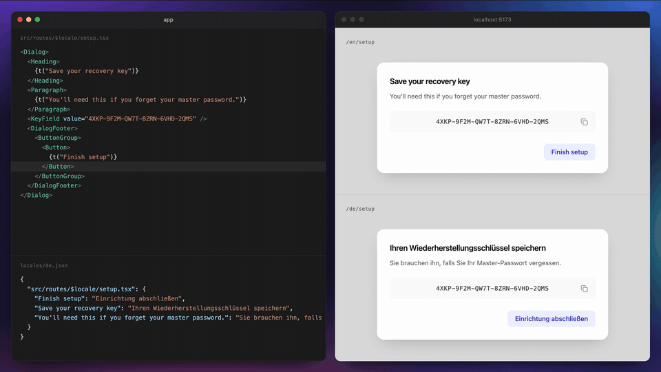Click the "src/routes/$locale/setup.tsx" JSON key line
The width and height of the screenshot is (661, 372).
(x=87, y=289)
